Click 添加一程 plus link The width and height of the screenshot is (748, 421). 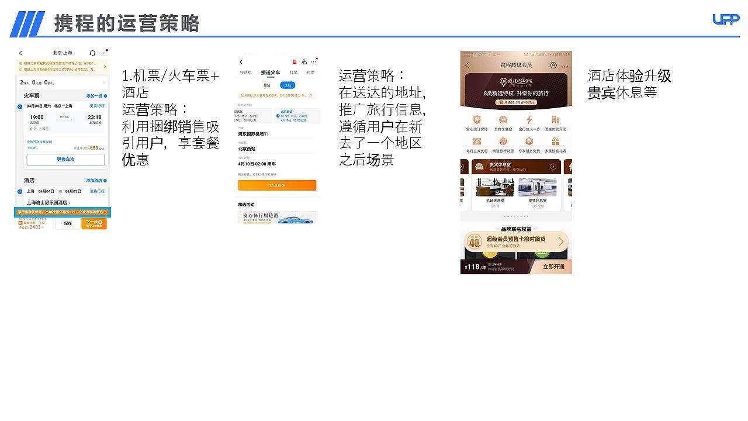[96, 95]
